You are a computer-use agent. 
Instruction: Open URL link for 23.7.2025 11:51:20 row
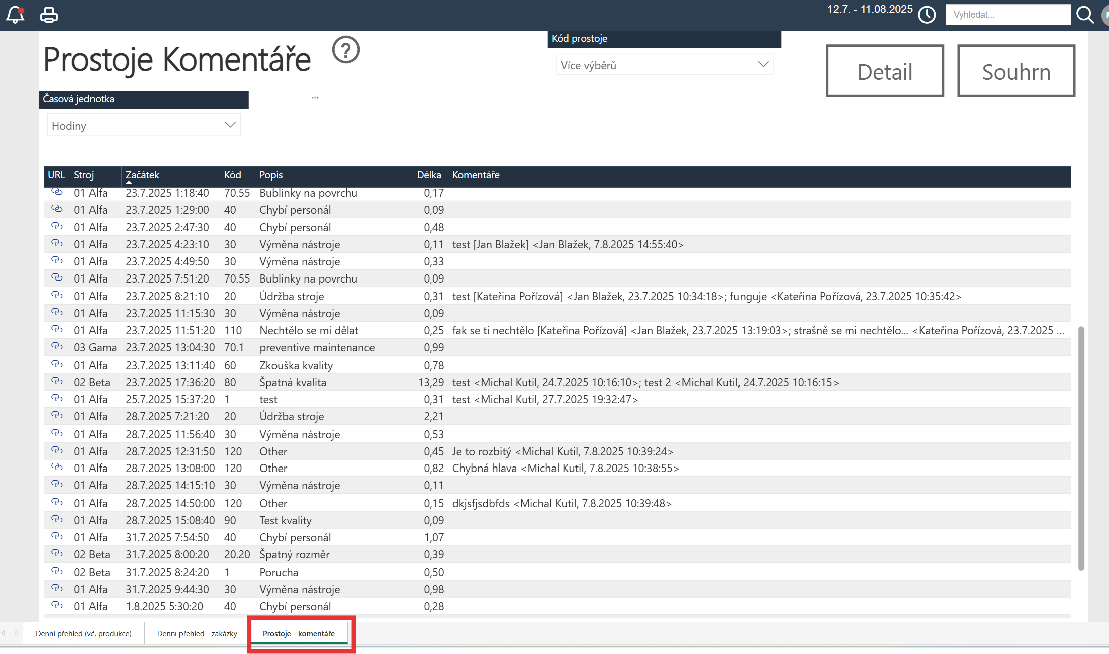tap(57, 329)
